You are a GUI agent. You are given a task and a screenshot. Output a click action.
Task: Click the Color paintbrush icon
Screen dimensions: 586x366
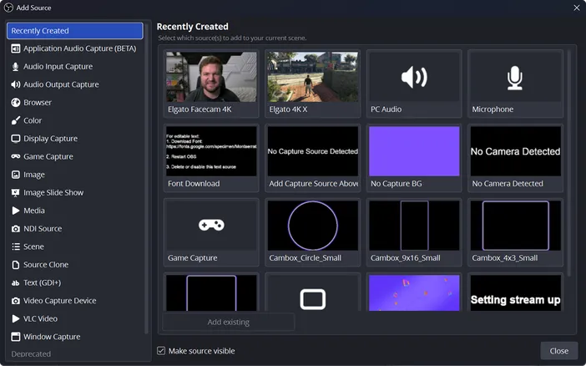point(15,120)
